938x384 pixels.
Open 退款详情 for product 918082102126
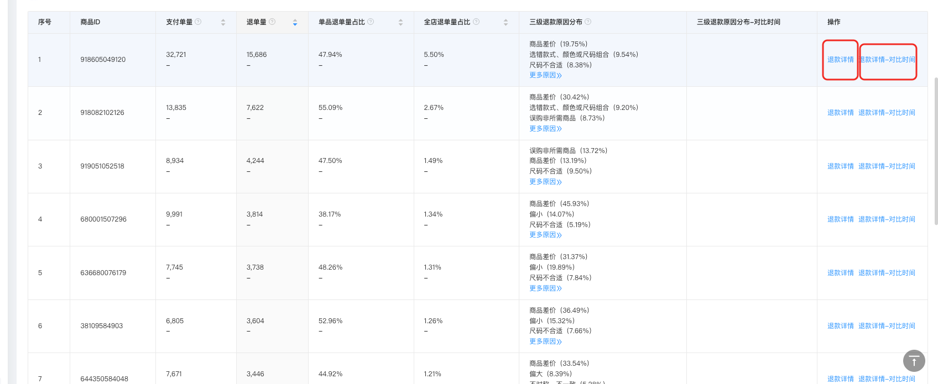pyautogui.click(x=841, y=113)
